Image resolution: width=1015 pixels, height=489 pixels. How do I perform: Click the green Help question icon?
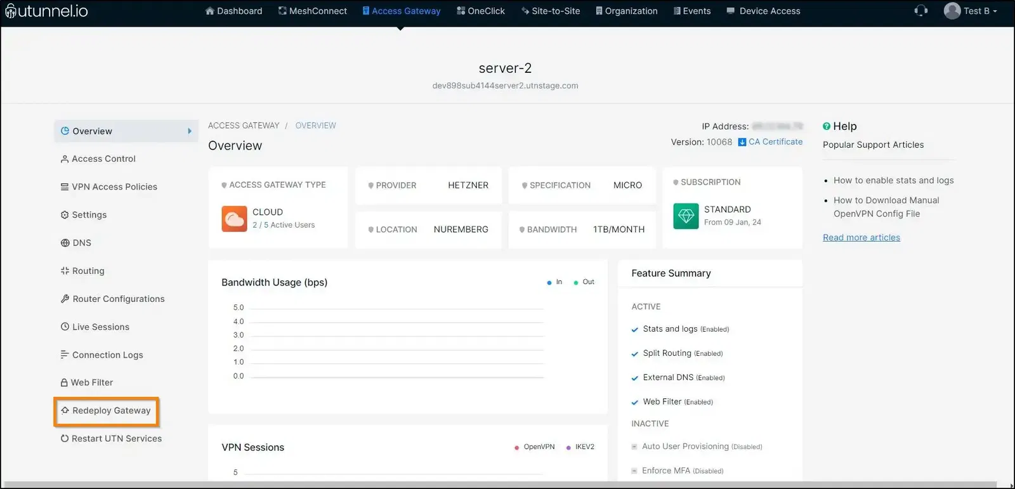pyautogui.click(x=827, y=126)
